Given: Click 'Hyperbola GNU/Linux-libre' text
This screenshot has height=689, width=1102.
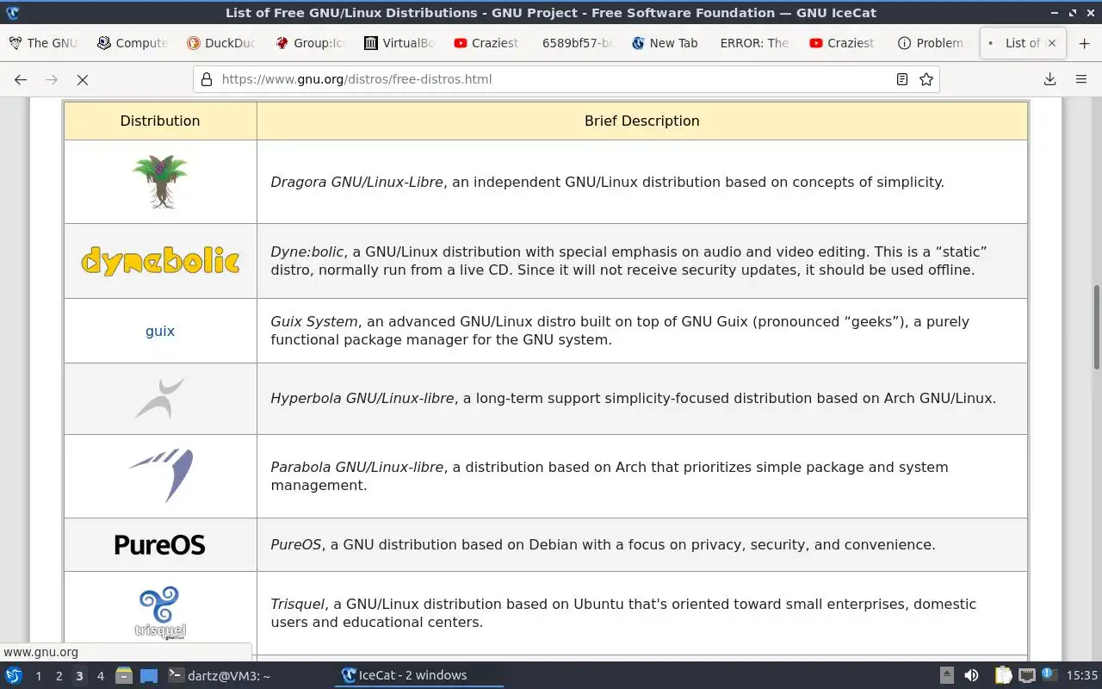Looking at the screenshot, I should (362, 398).
